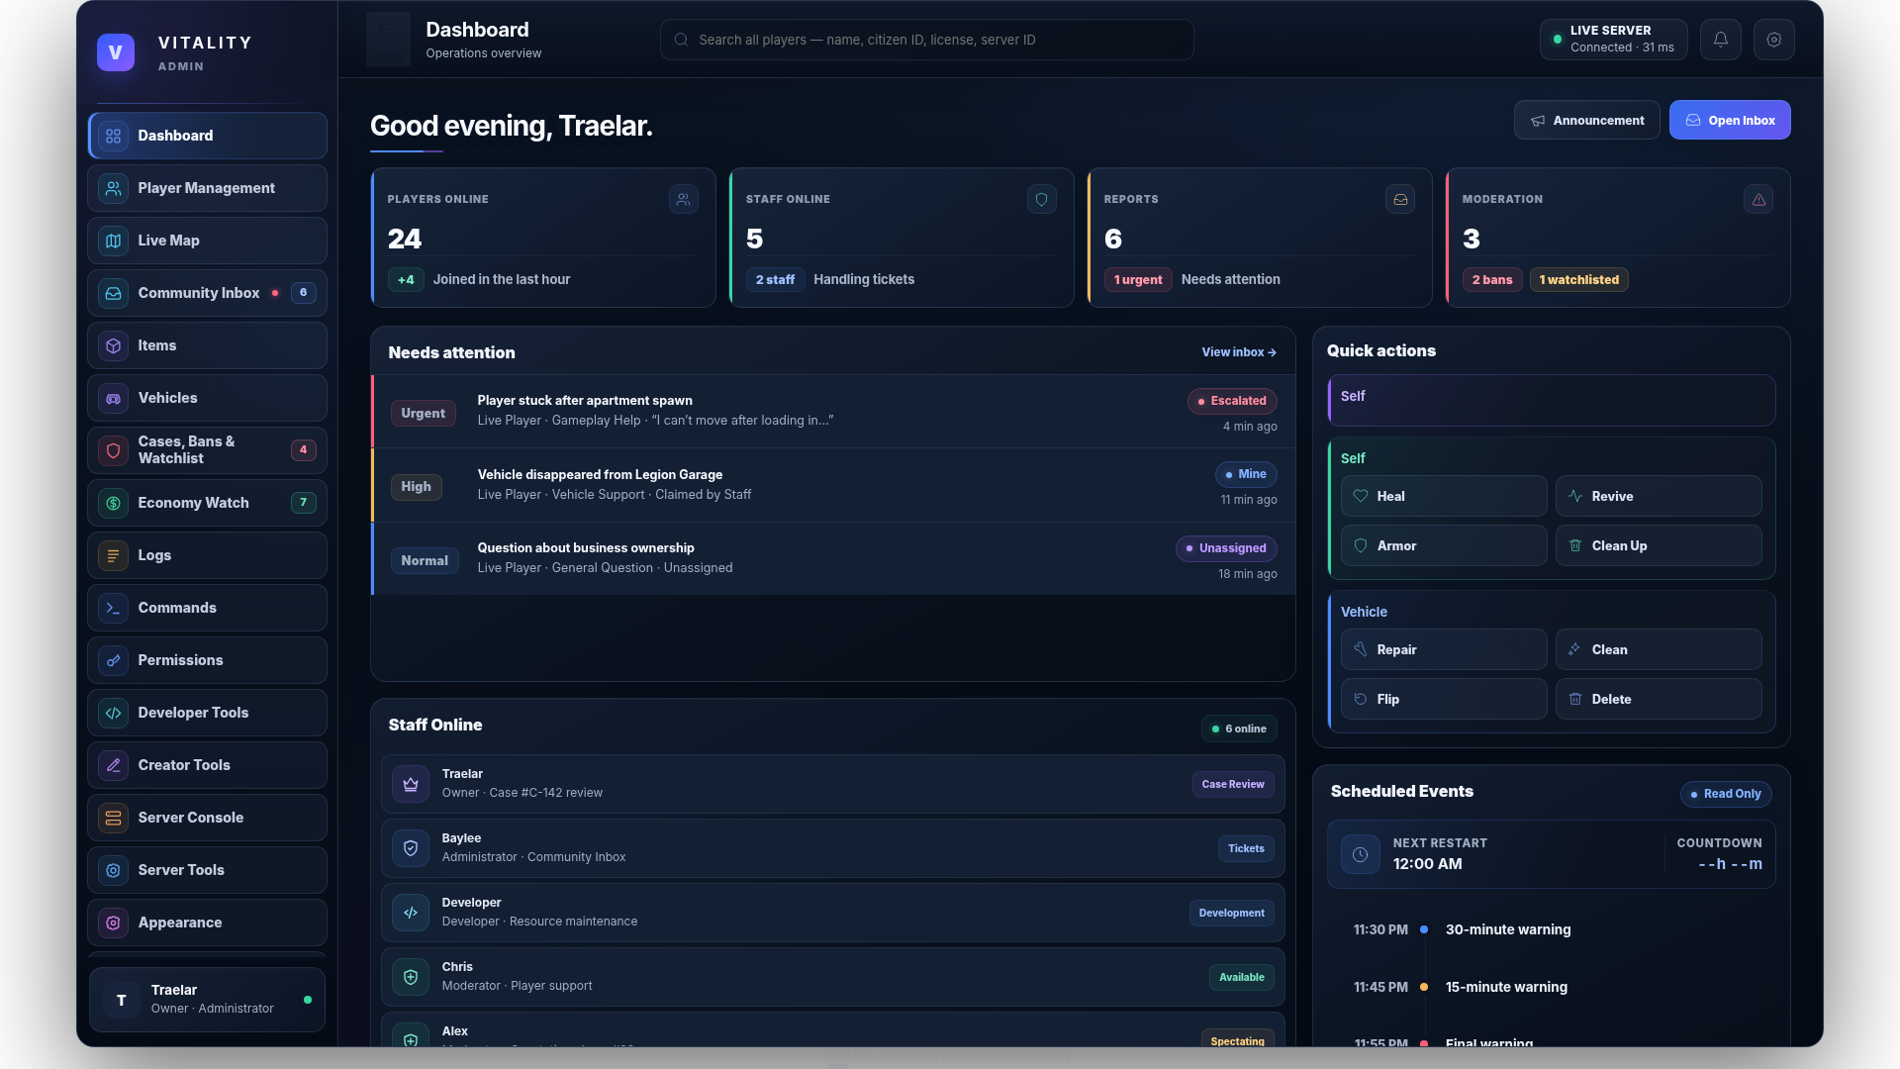Screen dimensions: 1900x1069
Task: Open the urgent apartment spawn ticket
Action: tap(833, 411)
